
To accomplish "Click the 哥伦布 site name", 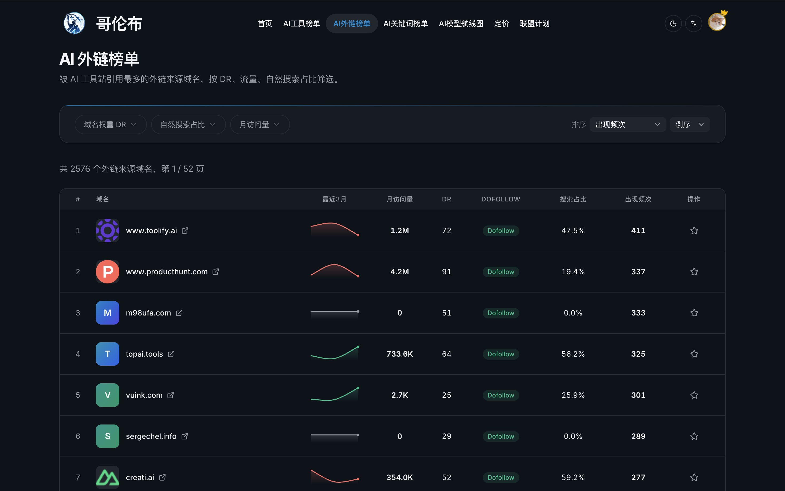I will (119, 24).
